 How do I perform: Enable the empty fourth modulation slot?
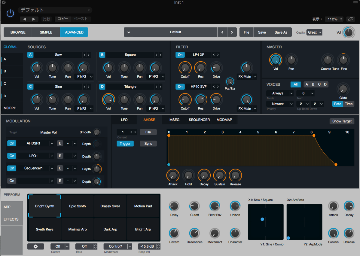tap(12, 181)
